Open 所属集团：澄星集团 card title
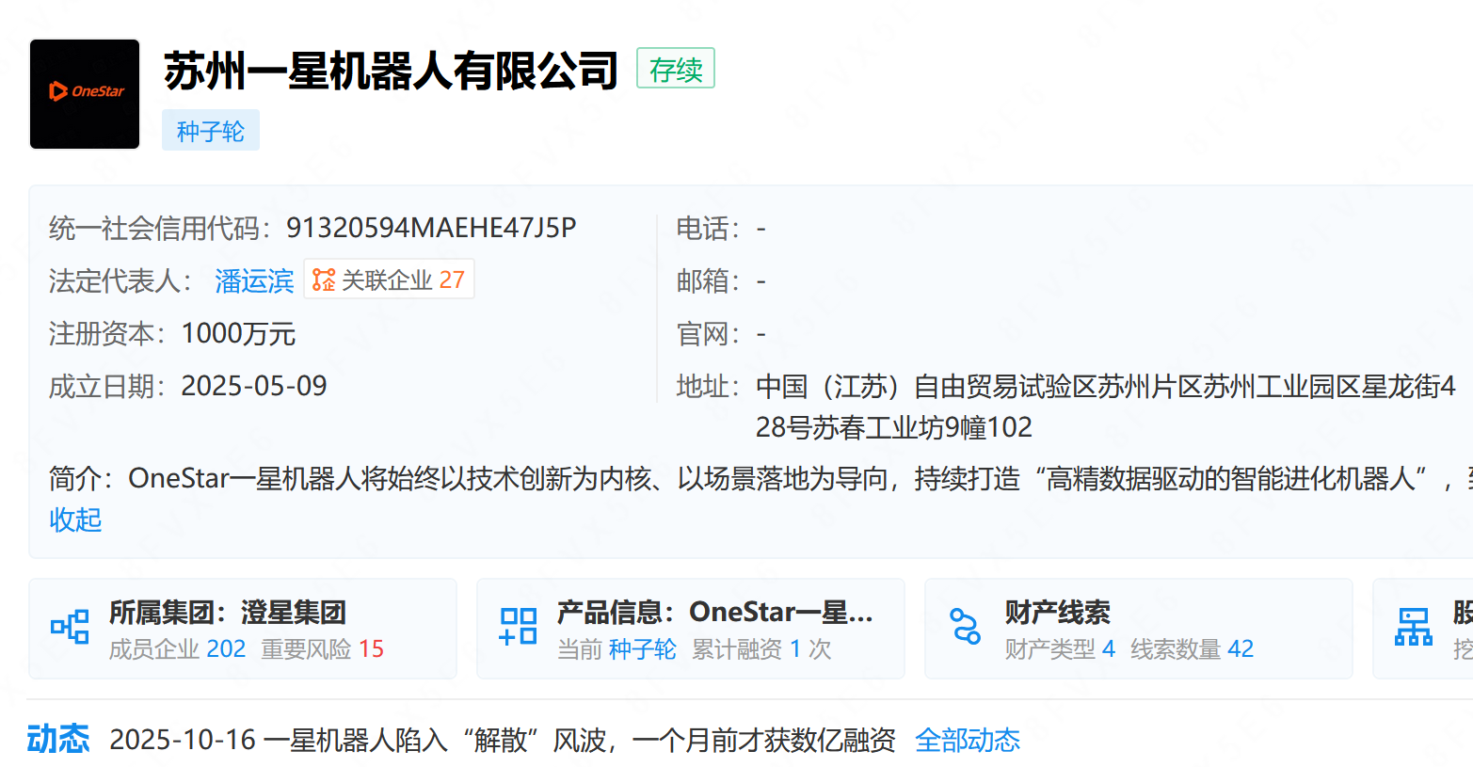 coord(228,612)
